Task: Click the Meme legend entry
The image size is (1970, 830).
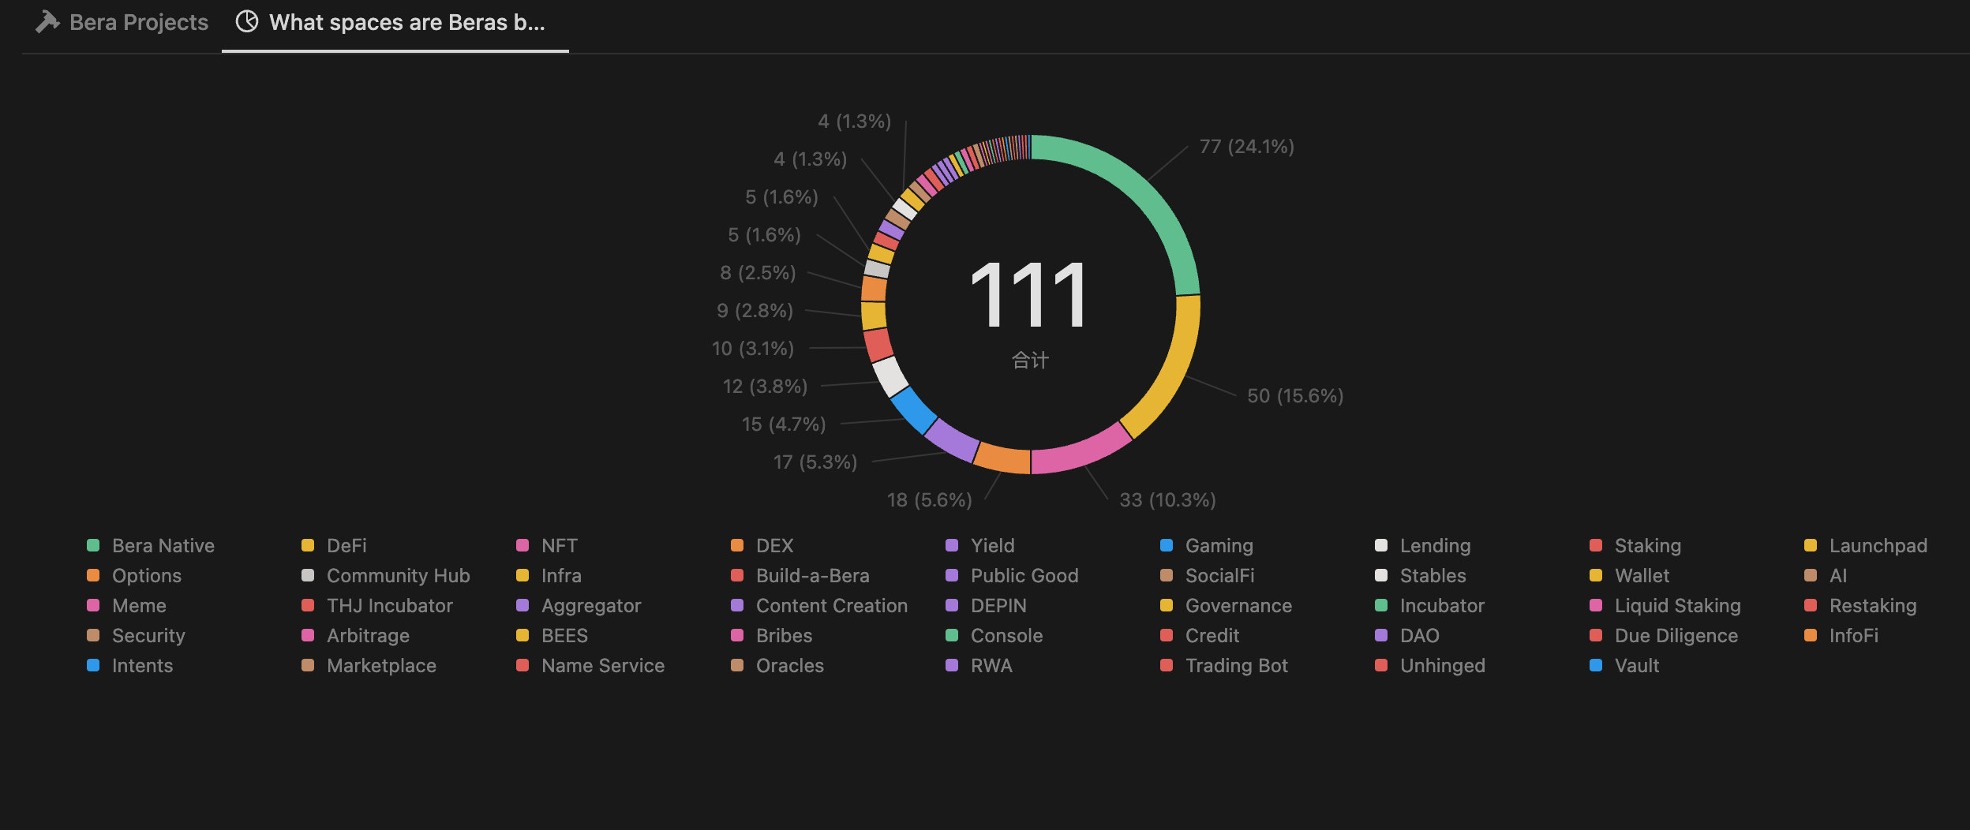Action: tap(126, 605)
